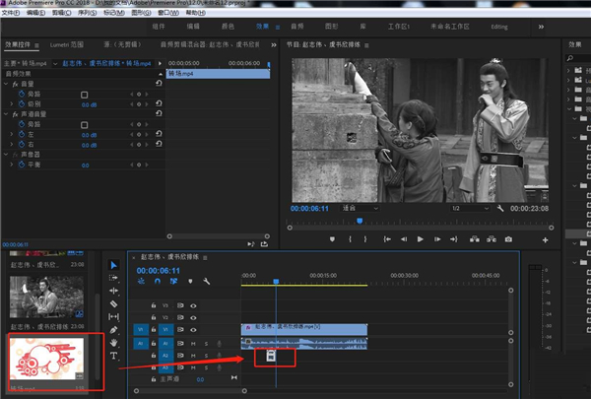
Task: Select the Razor tool in timeline toolbox
Action: [x=113, y=303]
